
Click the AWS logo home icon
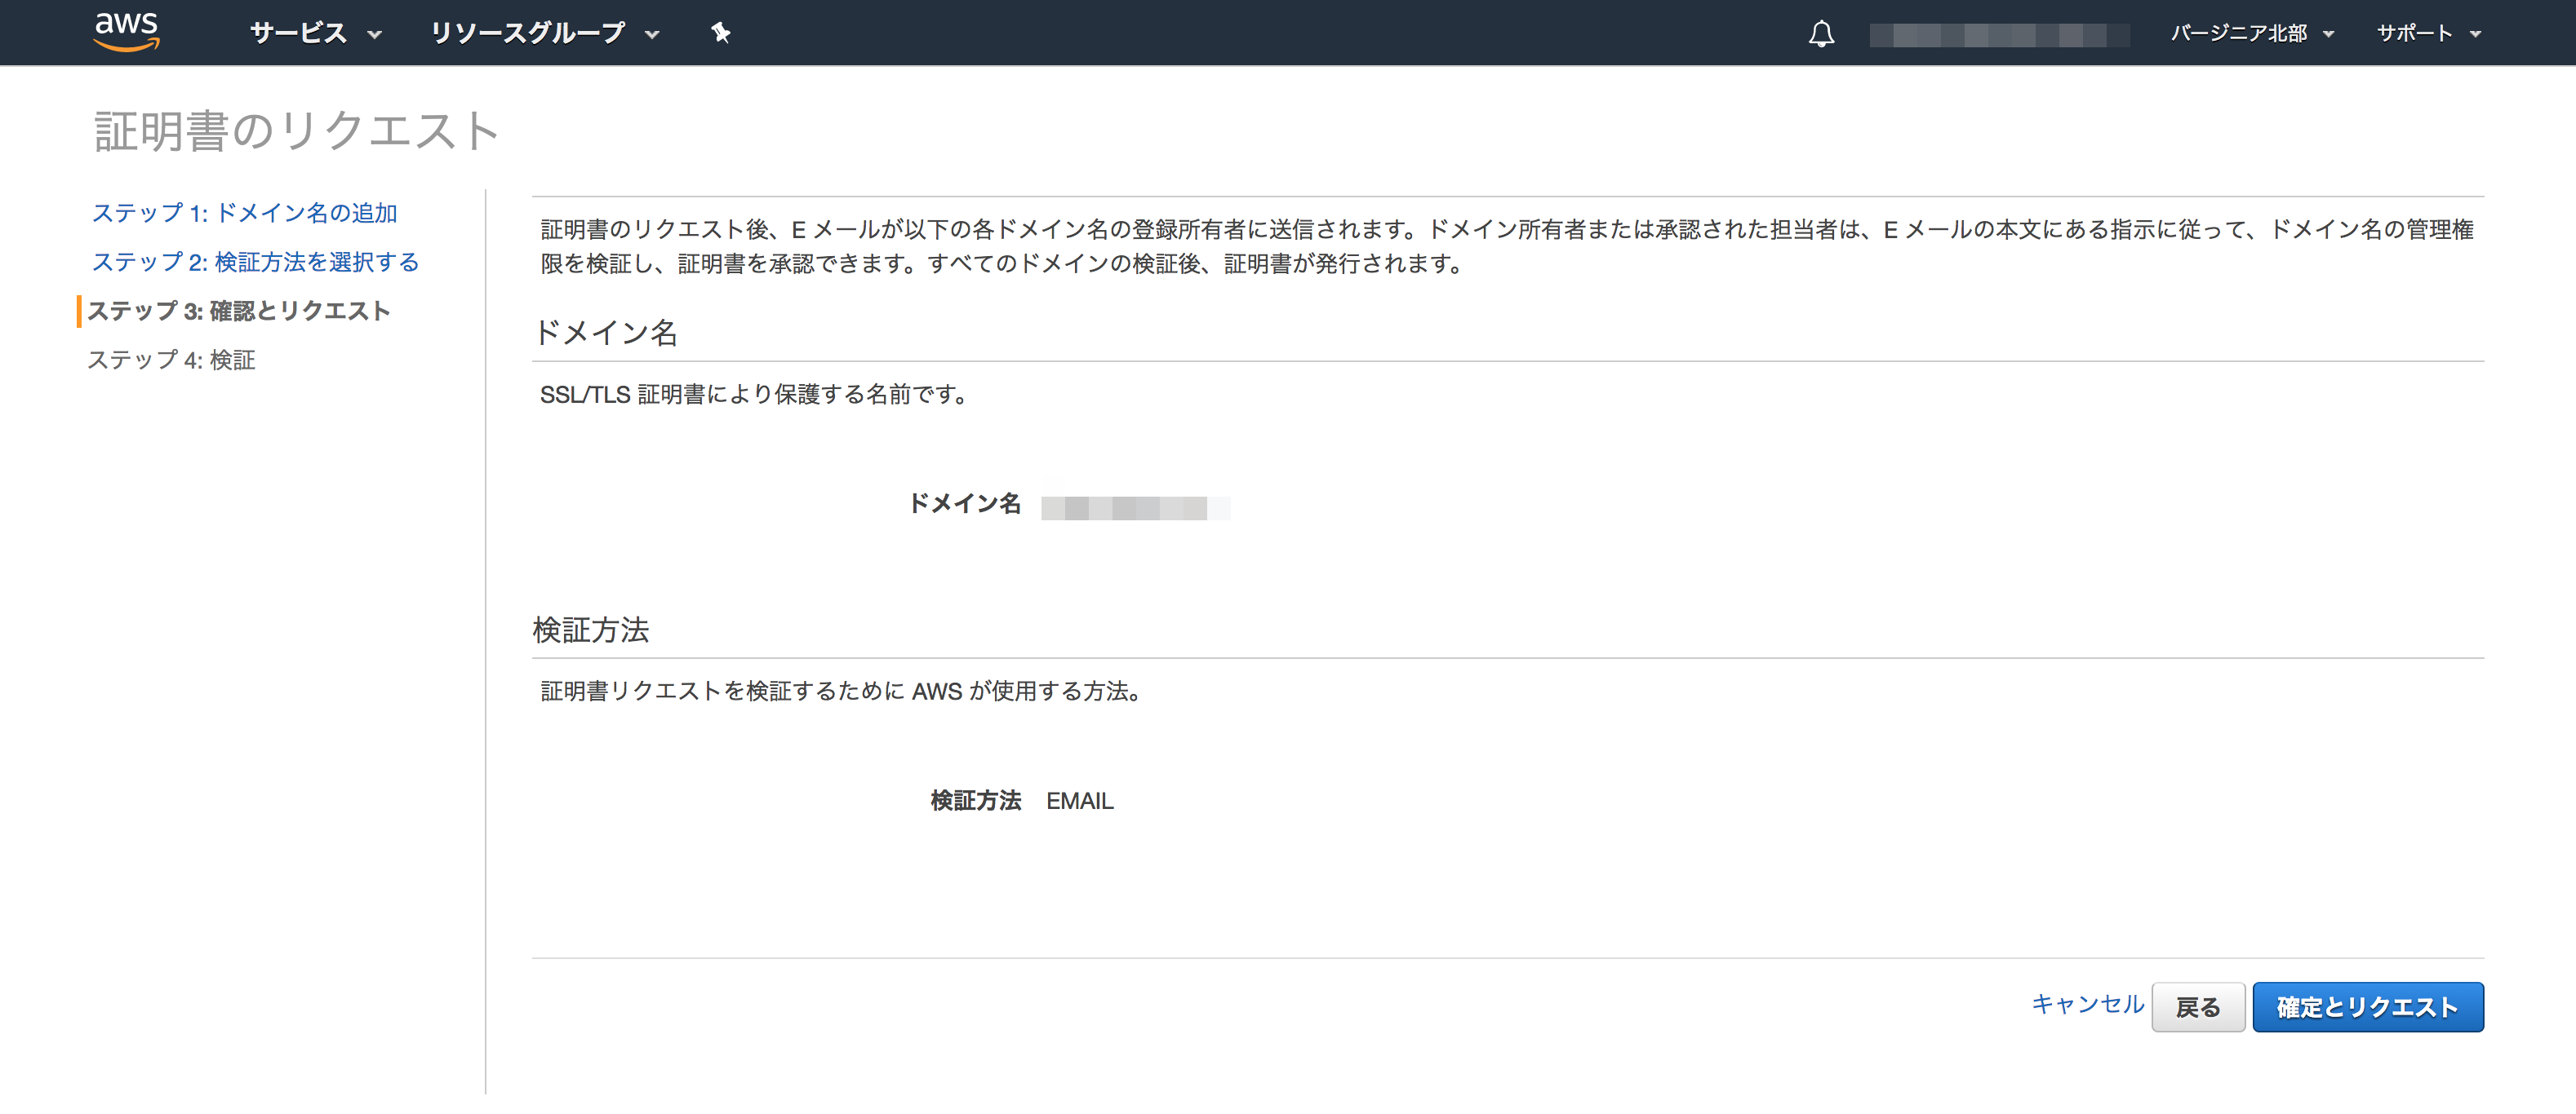(126, 32)
